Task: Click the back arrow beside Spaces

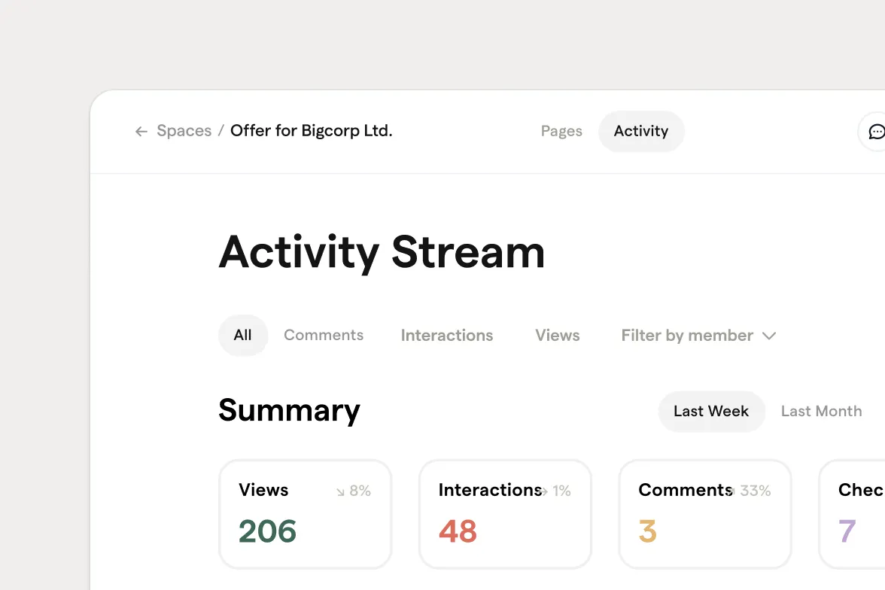Action: [141, 132]
